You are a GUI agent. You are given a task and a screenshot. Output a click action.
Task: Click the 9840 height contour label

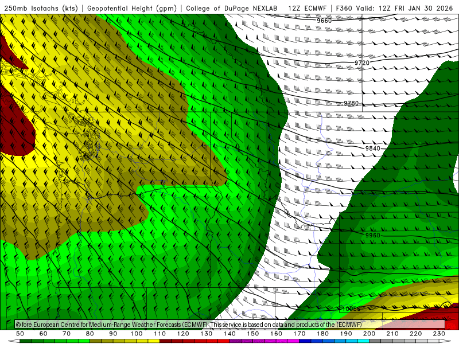tap(372, 148)
